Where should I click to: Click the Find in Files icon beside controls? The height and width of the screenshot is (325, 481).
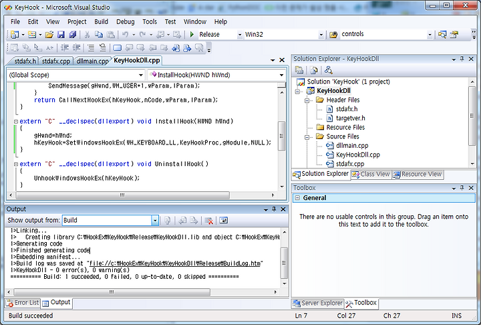(333, 34)
